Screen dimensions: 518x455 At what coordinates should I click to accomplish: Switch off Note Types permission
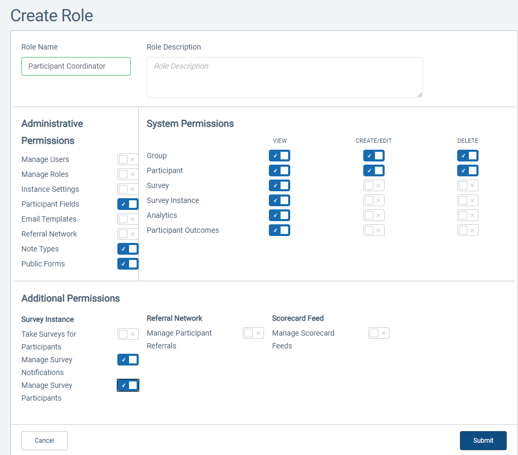[x=128, y=249]
